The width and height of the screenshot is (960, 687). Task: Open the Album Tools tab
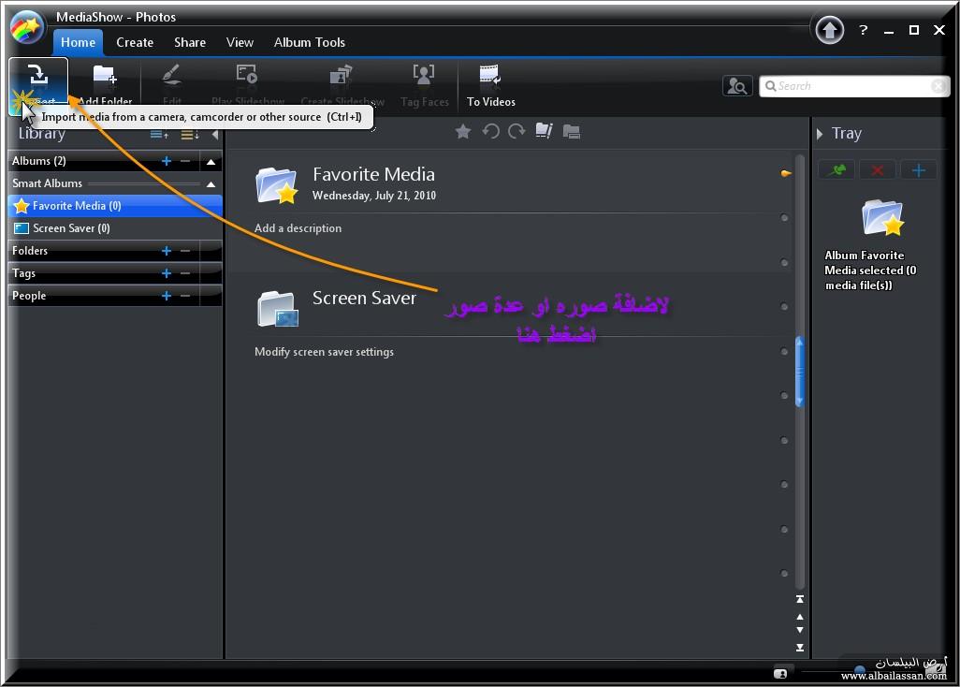[309, 42]
